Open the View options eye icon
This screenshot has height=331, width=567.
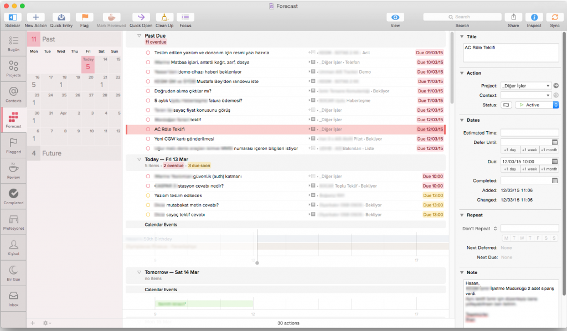click(395, 17)
